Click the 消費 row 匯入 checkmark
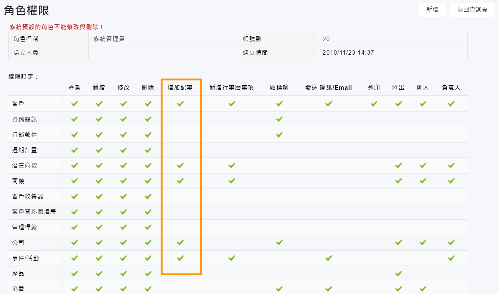Viewport: 499px width, 294px height. point(423,289)
